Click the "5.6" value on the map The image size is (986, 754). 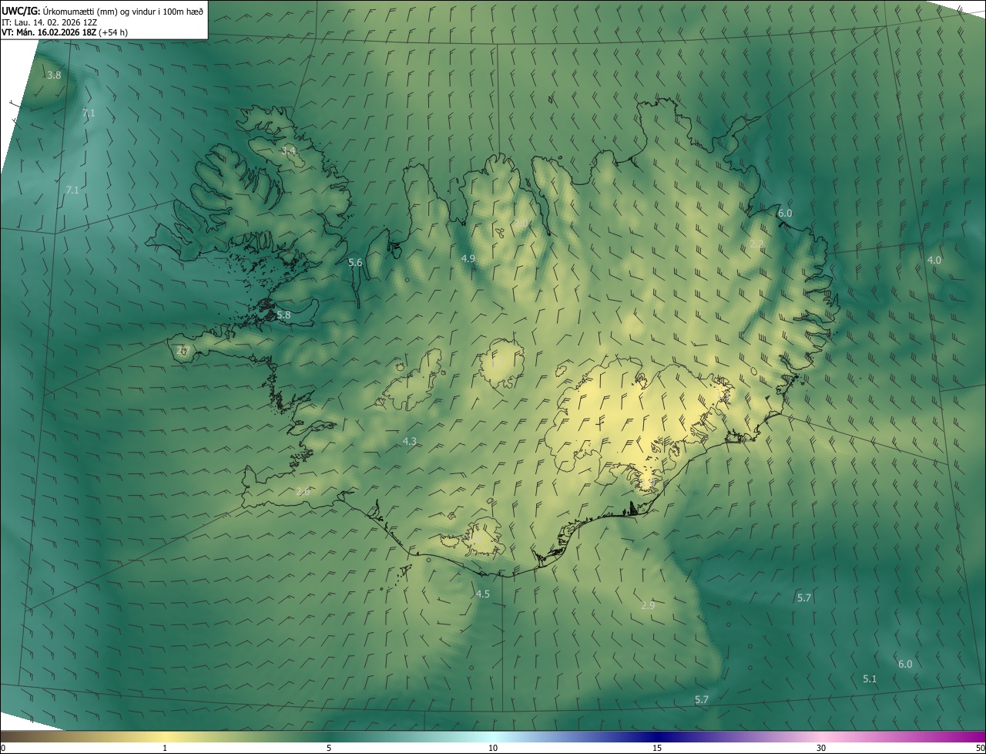(355, 263)
